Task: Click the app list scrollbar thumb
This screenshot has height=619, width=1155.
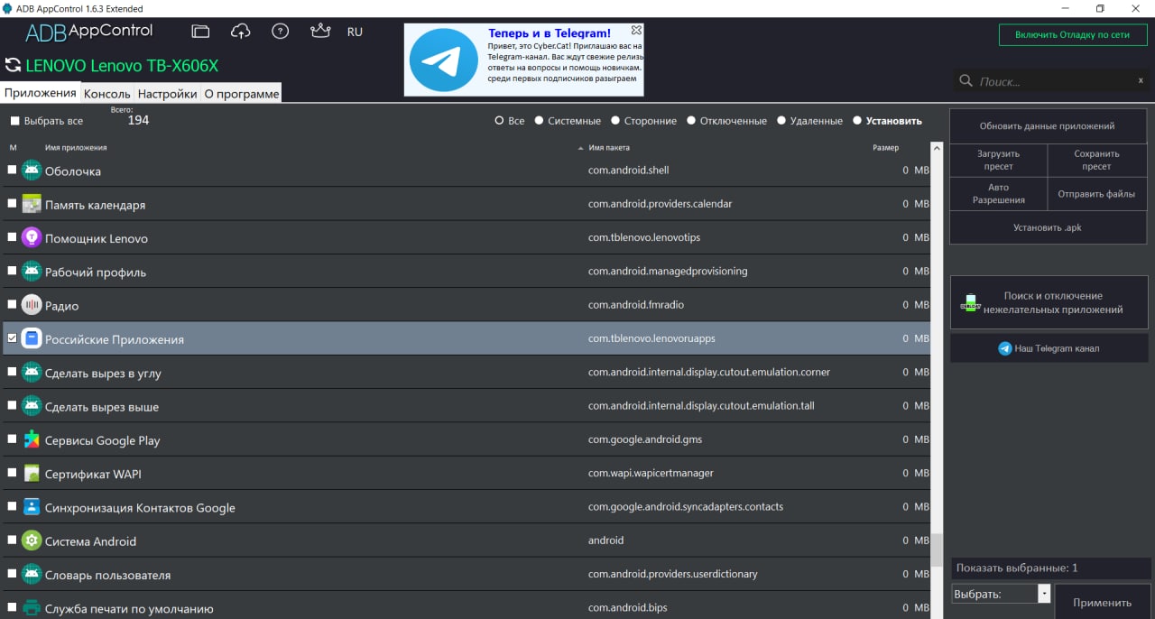Action: (x=937, y=549)
